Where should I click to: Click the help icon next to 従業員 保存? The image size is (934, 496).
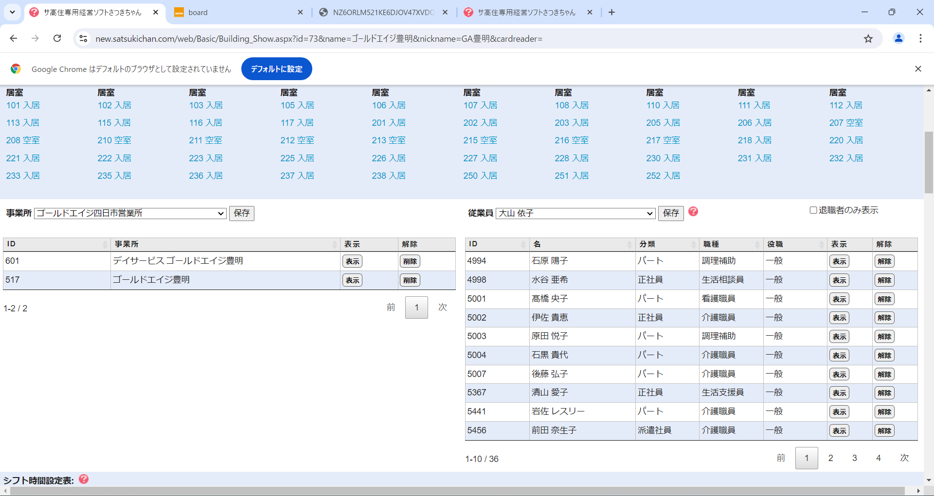(x=693, y=211)
